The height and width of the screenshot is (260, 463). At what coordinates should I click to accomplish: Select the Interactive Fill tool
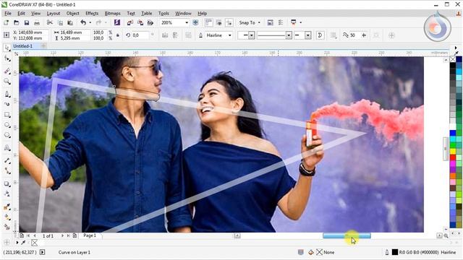tap(7, 217)
